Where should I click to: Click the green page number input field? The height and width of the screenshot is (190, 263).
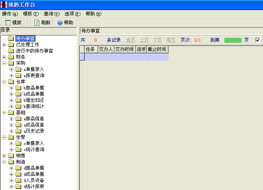tap(233, 40)
